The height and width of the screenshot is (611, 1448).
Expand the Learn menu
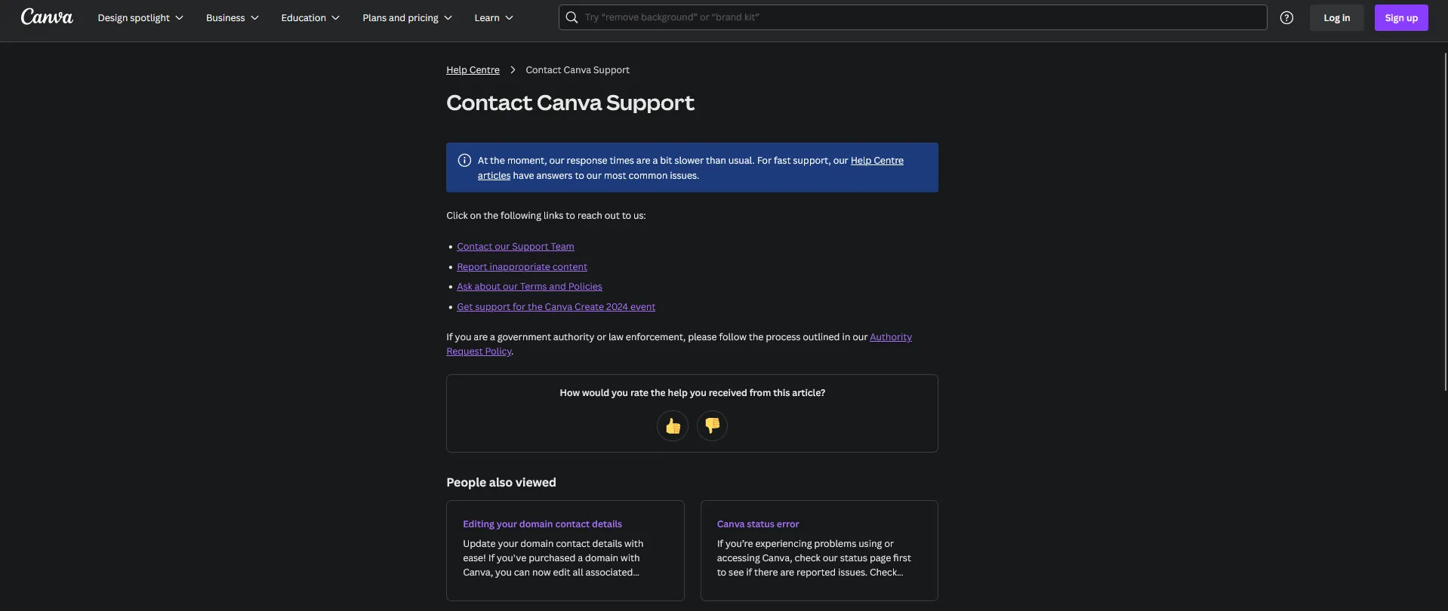coord(494,17)
